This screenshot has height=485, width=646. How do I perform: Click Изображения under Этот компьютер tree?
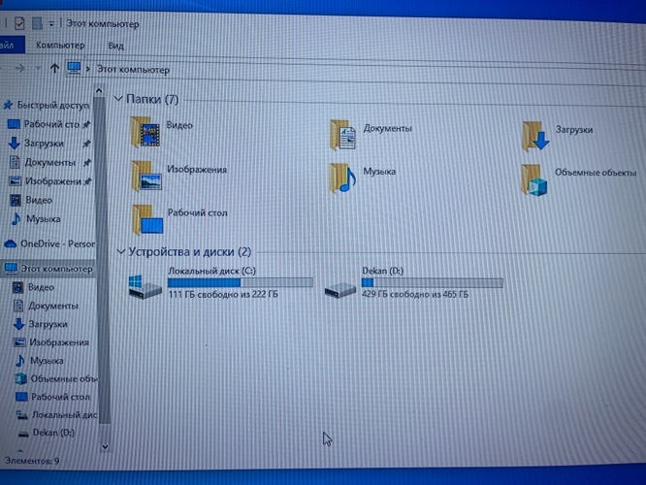[51, 342]
